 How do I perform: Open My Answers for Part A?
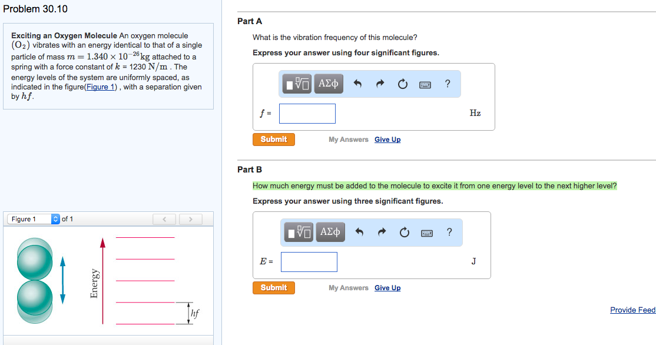coord(347,139)
